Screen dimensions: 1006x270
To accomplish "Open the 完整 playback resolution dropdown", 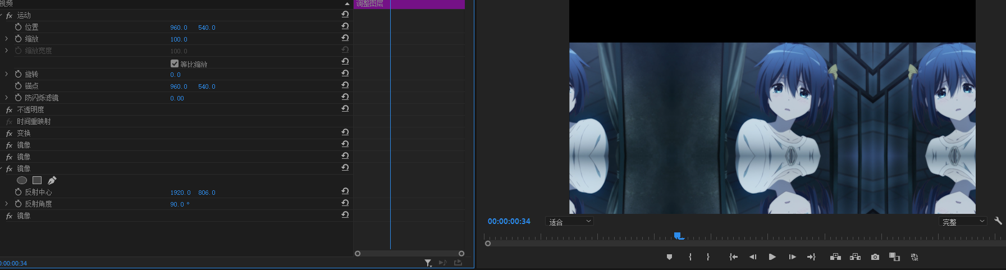I will (x=962, y=222).
